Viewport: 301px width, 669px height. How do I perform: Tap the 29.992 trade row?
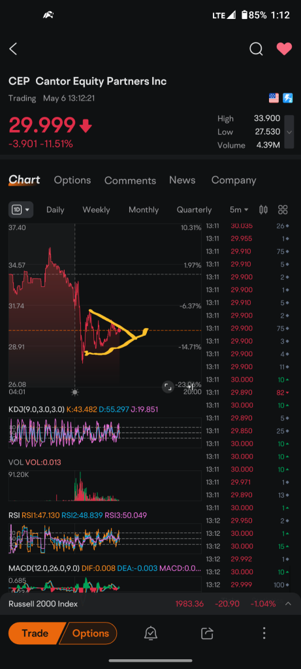[x=247, y=559]
